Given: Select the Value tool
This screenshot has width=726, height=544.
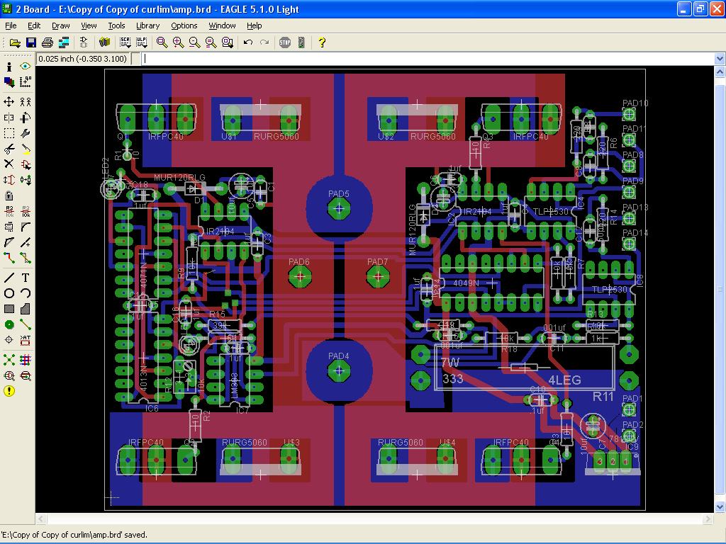Looking at the screenshot, I should (26, 211).
